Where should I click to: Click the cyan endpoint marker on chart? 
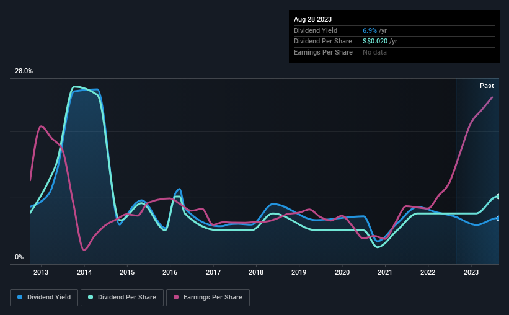click(498, 197)
